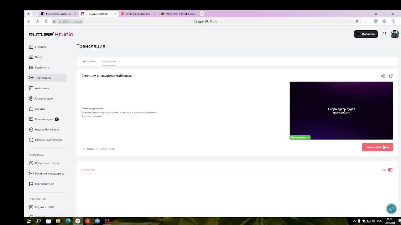Click the browser back arrow
This screenshot has width=401, height=225.
pos(29,21)
